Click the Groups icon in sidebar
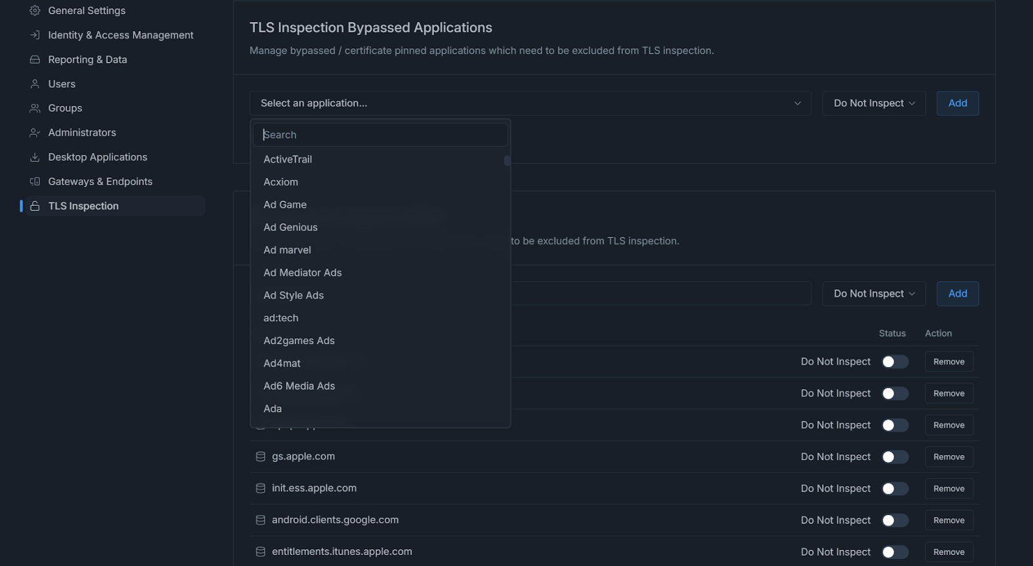Viewport: 1033px width, 566px height. 35,108
